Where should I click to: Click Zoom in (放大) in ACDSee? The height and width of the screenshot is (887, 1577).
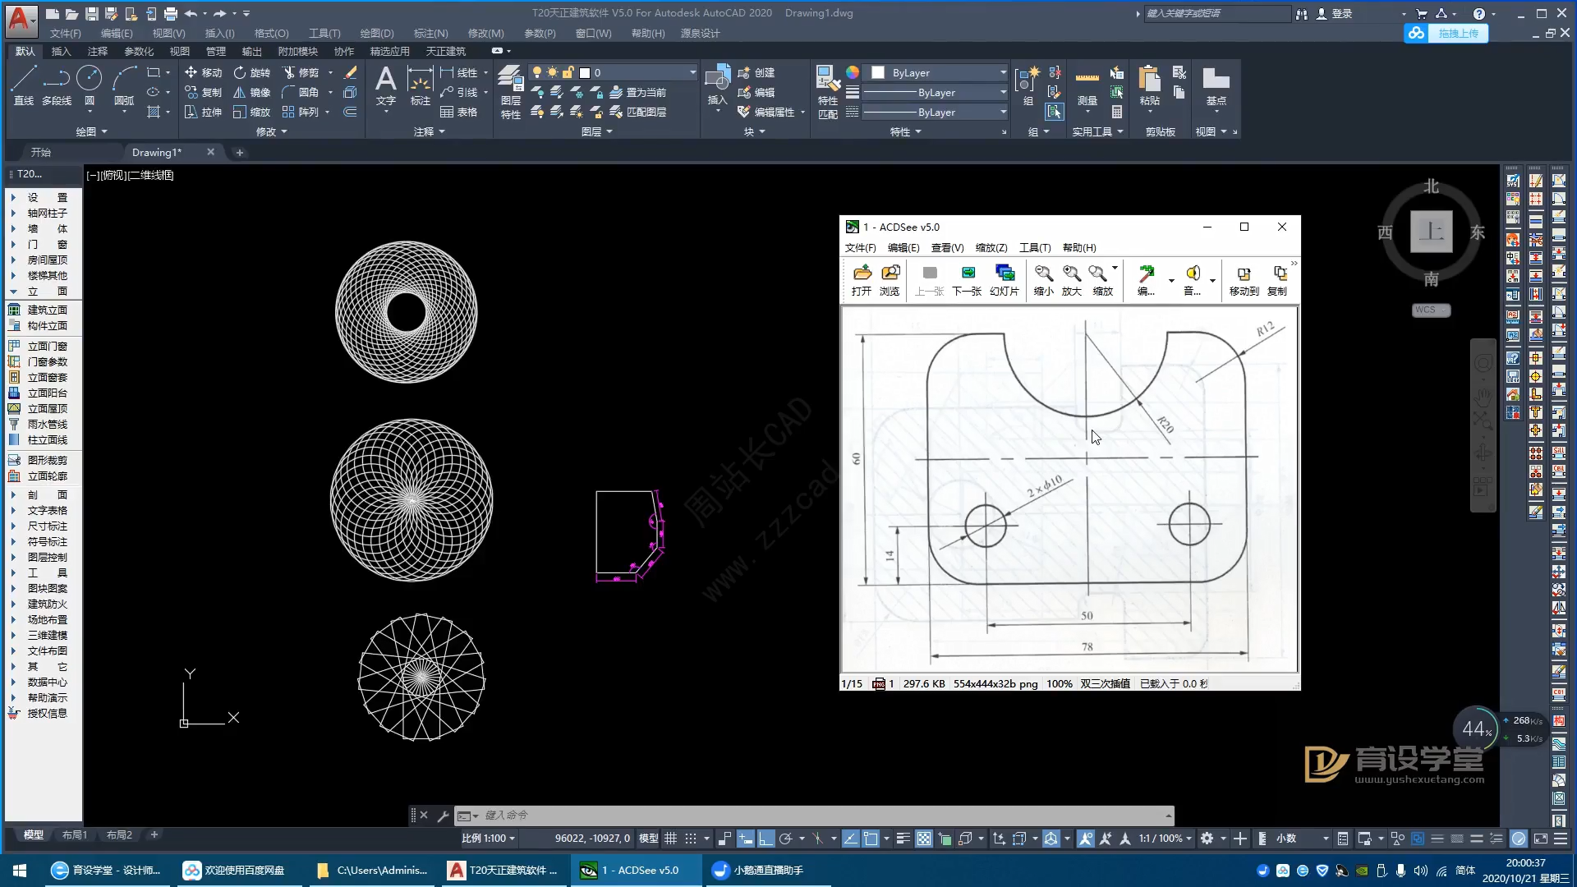click(x=1071, y=280)
